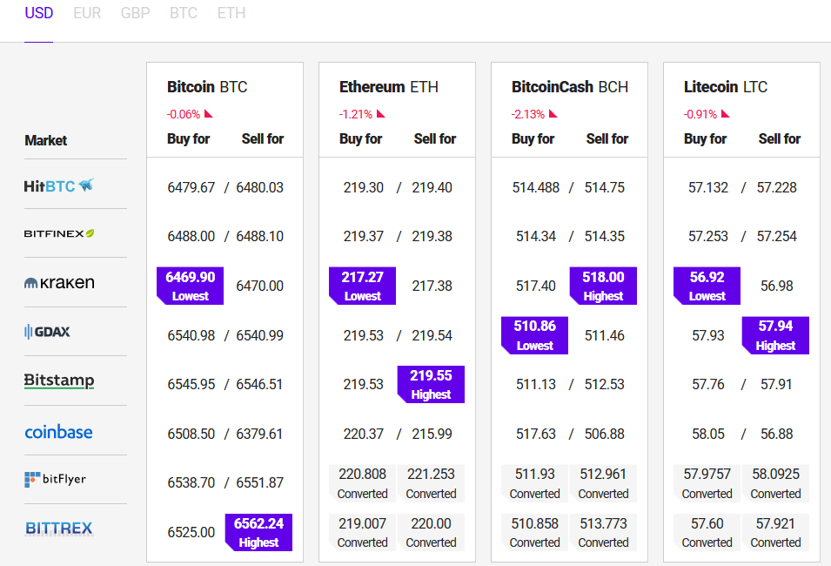Click HitBTC Ethereum sell price 219.40

432,187
